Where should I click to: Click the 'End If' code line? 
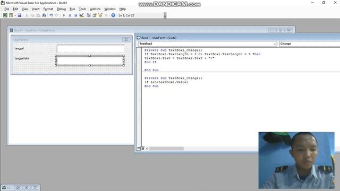pyautogui.click(x=150, y=62)
